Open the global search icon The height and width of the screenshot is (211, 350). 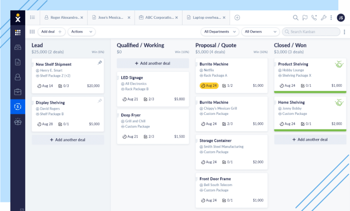(295, 17)
